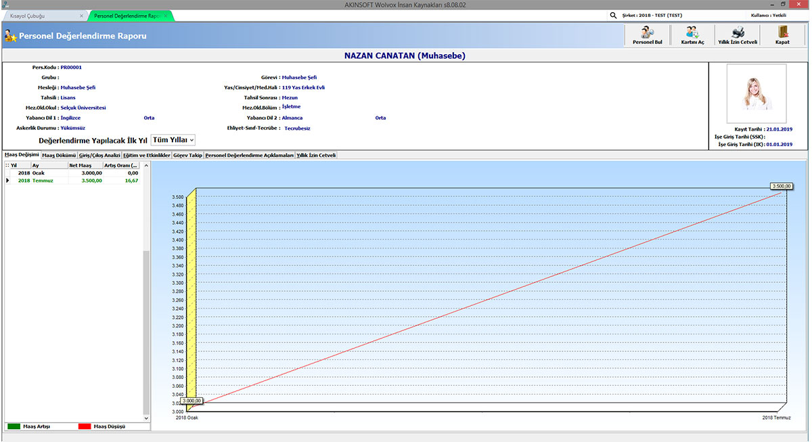812x442 pixels.
Task: Click the magnifier search icon beside Şirket
Action: [x=613, y=15]
